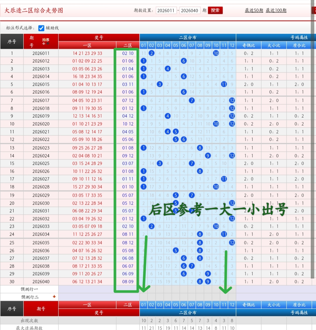Select ball 03 in row 2026015
Viewport: 316px width, 330px height.
[x=160, y=84]
